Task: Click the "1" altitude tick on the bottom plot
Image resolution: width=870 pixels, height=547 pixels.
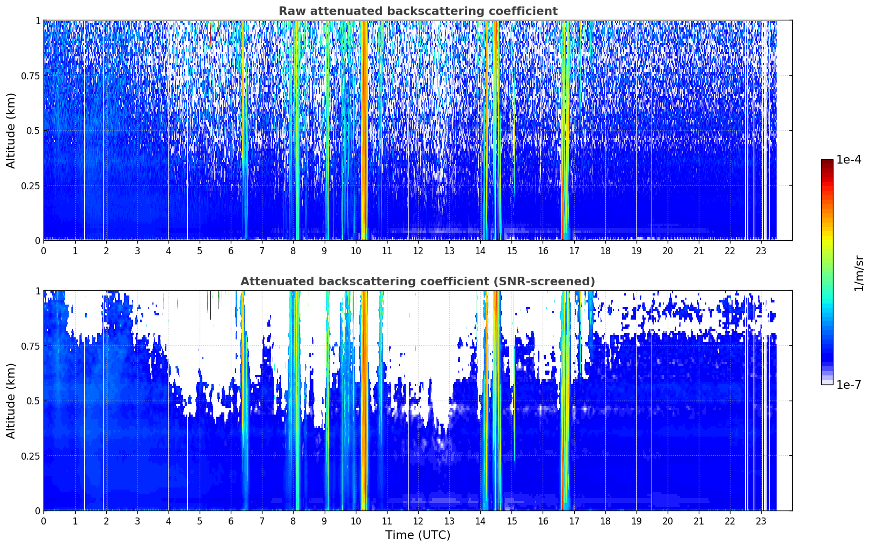Action: 38,291
